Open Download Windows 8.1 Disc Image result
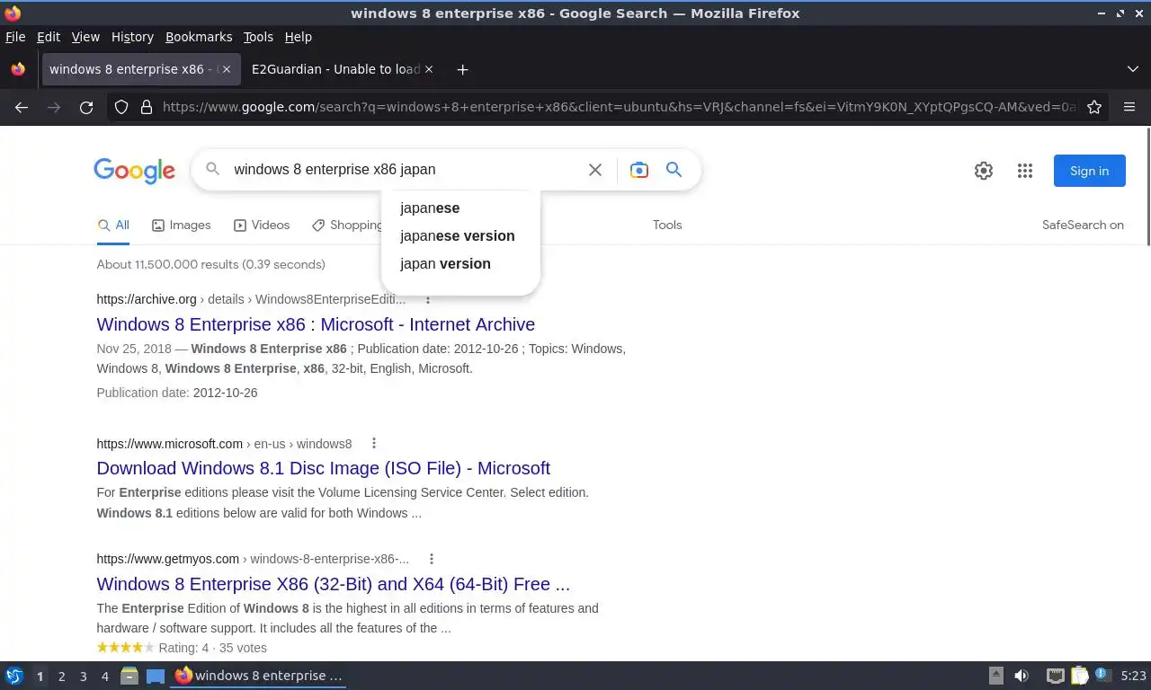Viewport: 1151px width, 690px height. tap(323, 468)
